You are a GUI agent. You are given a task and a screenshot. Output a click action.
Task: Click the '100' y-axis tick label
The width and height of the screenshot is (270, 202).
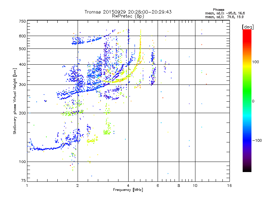point(22,162)
